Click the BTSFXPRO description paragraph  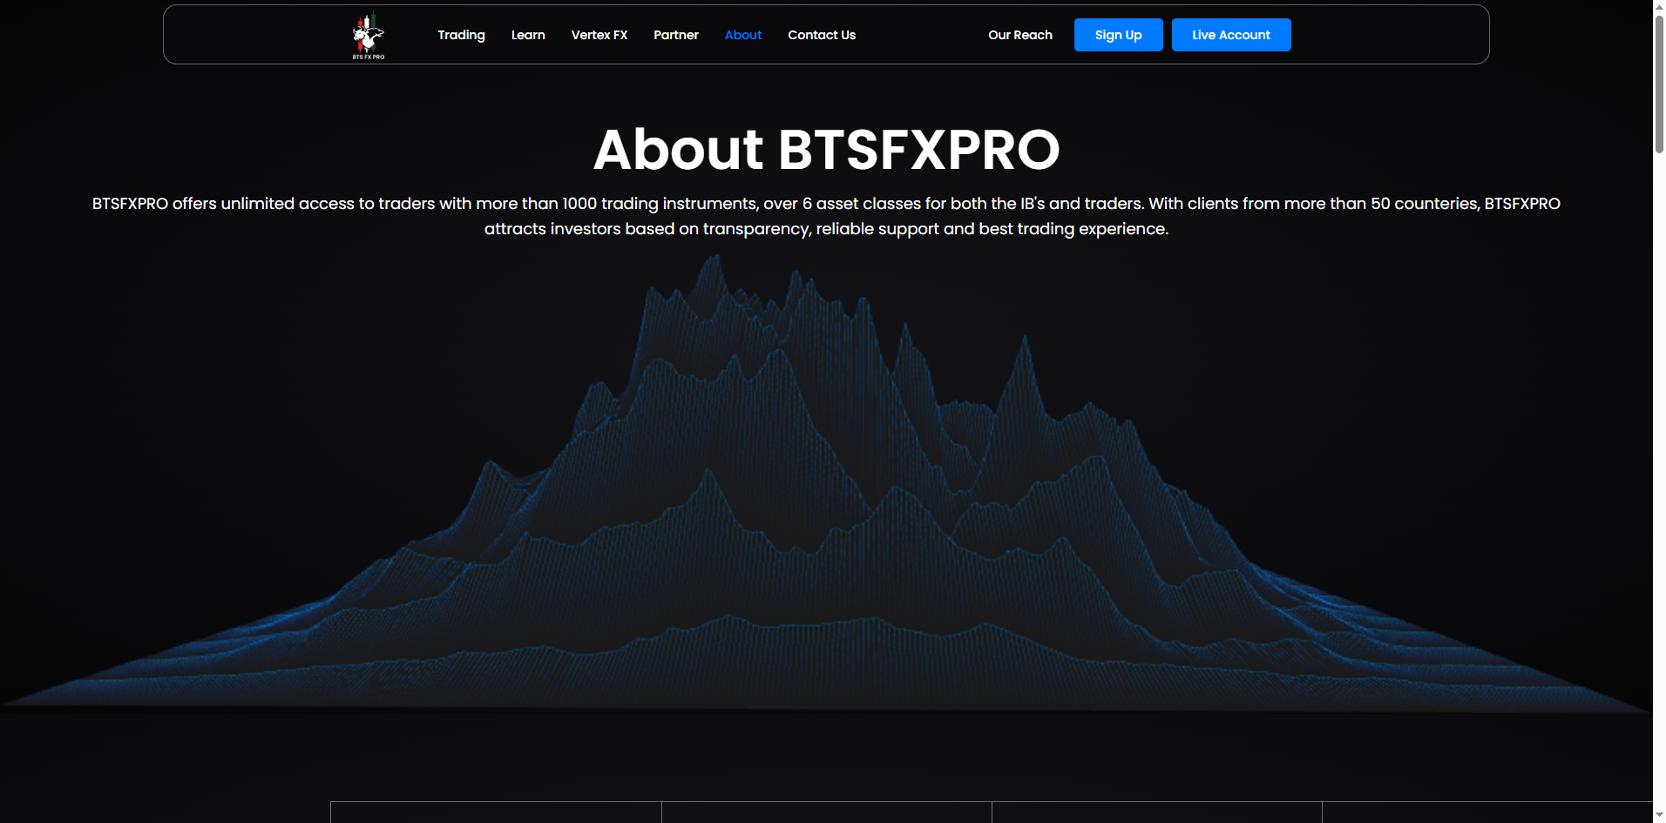[x=826, y=216]
